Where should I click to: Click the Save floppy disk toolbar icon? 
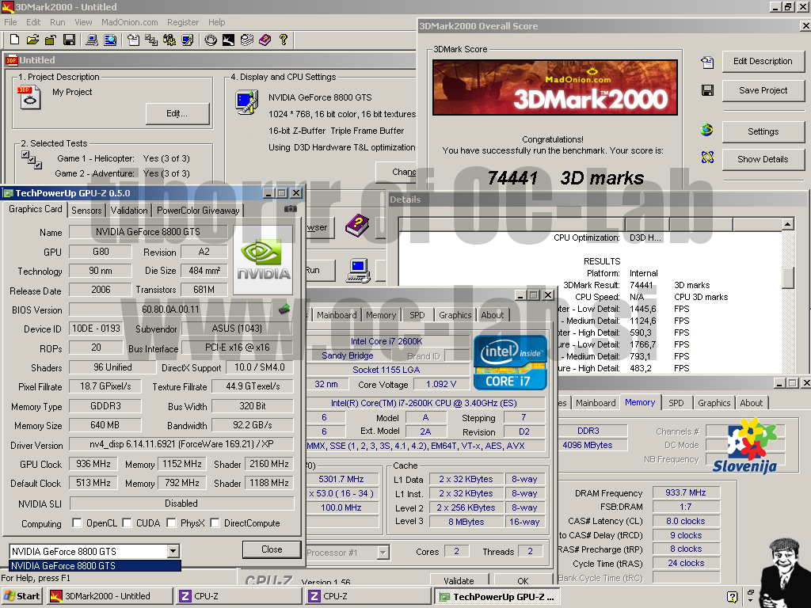pos(69,40)
